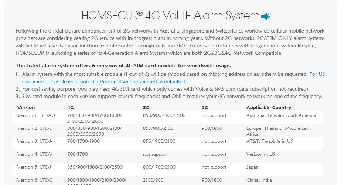The height and width of the screenshot is (185, 351).
Task: Click the blue speaker icon beside the title
Action: point(266,16)
